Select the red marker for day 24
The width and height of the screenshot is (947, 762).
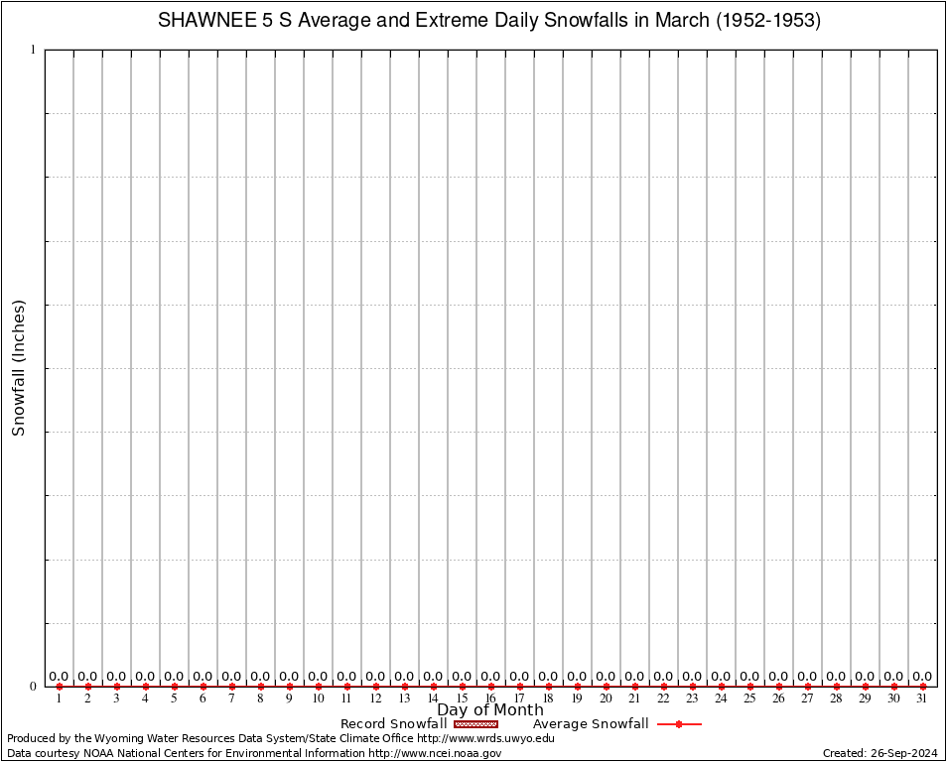722,687
